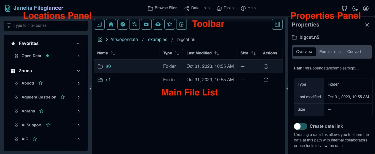This screenshot has height=154, width=375.
Task: Open the s0 folder
Action: (x=109, y=66)
